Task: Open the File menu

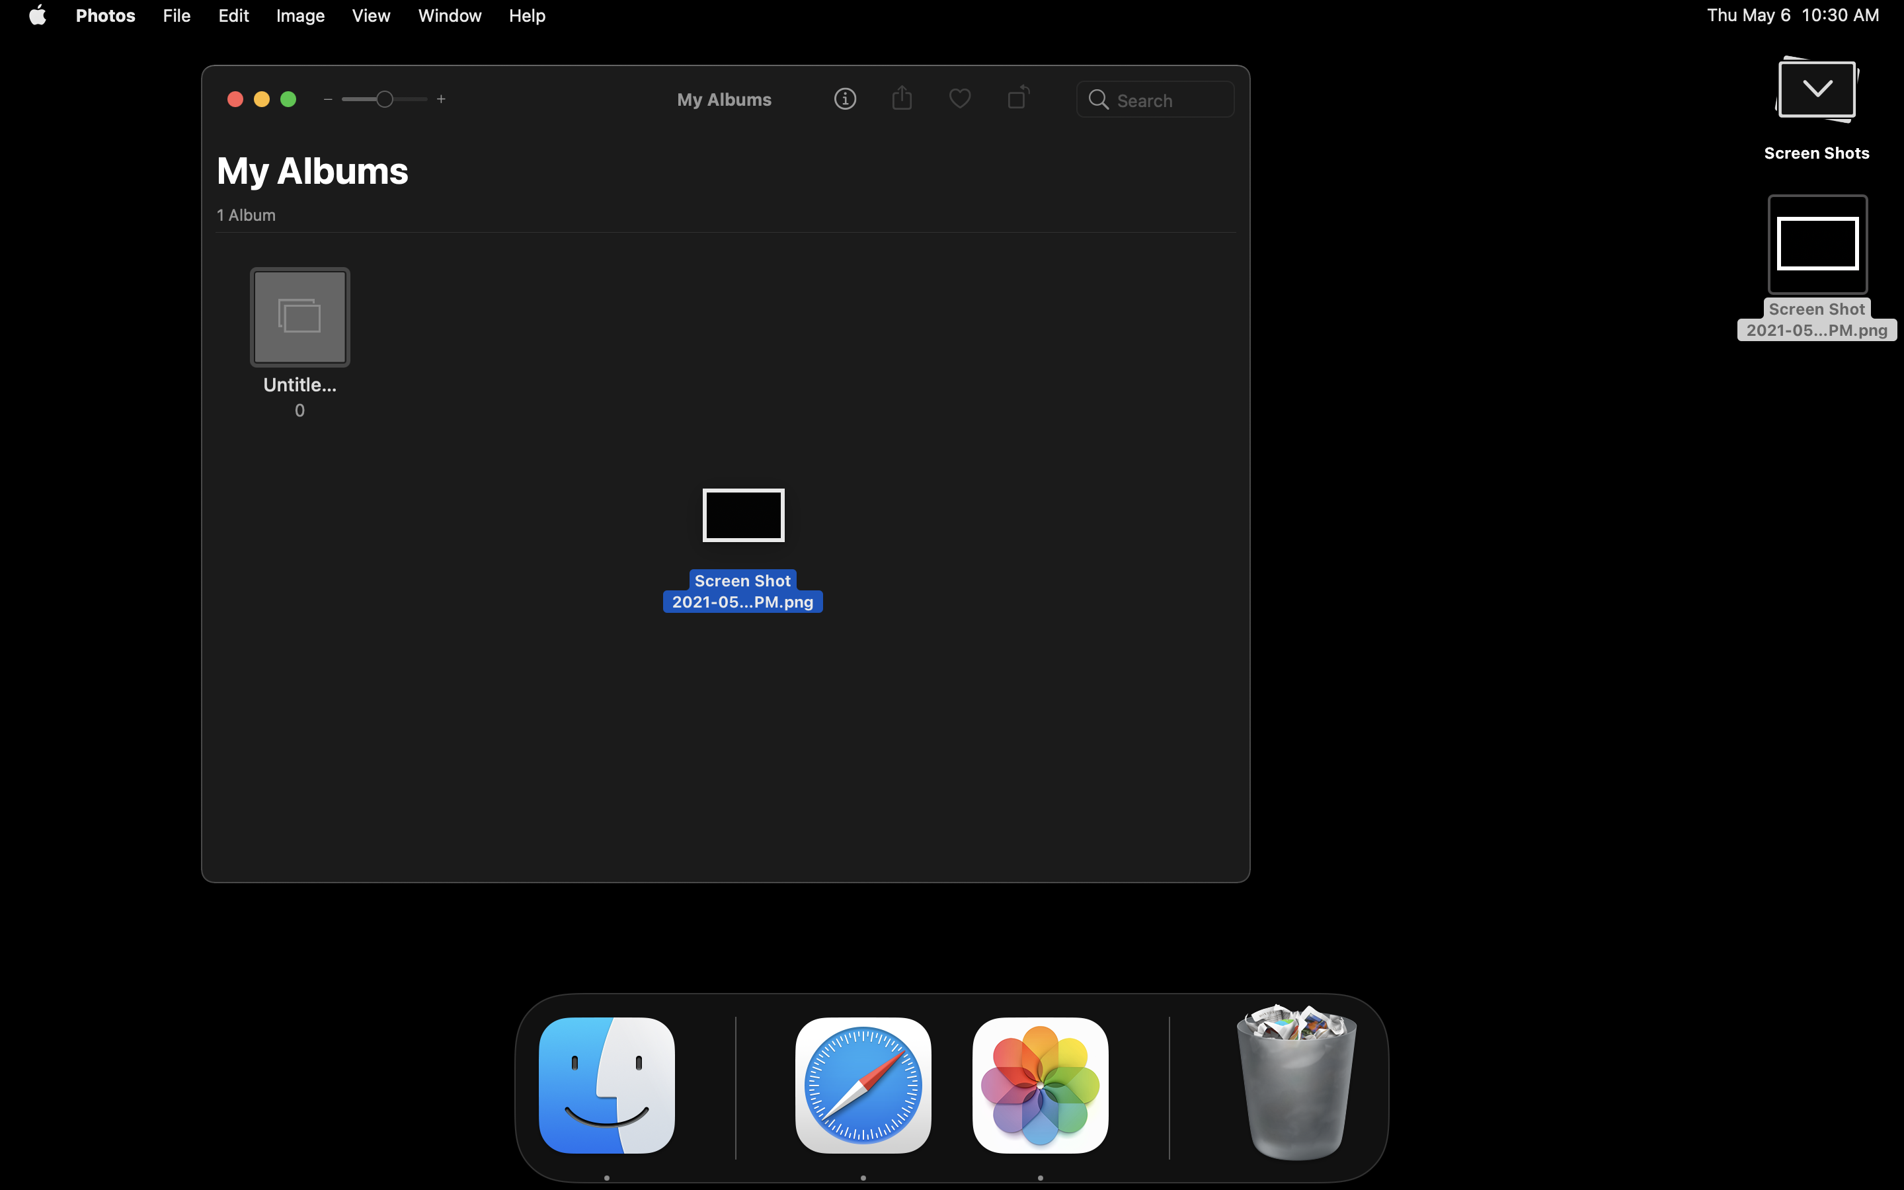Action: click(x=177, y=16)
